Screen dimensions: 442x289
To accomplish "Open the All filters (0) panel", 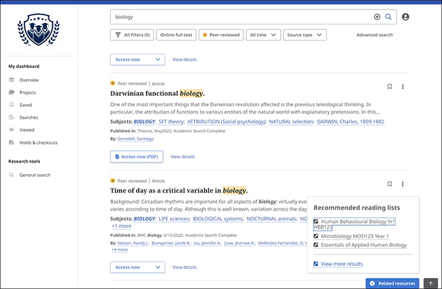I will [132, 35].
